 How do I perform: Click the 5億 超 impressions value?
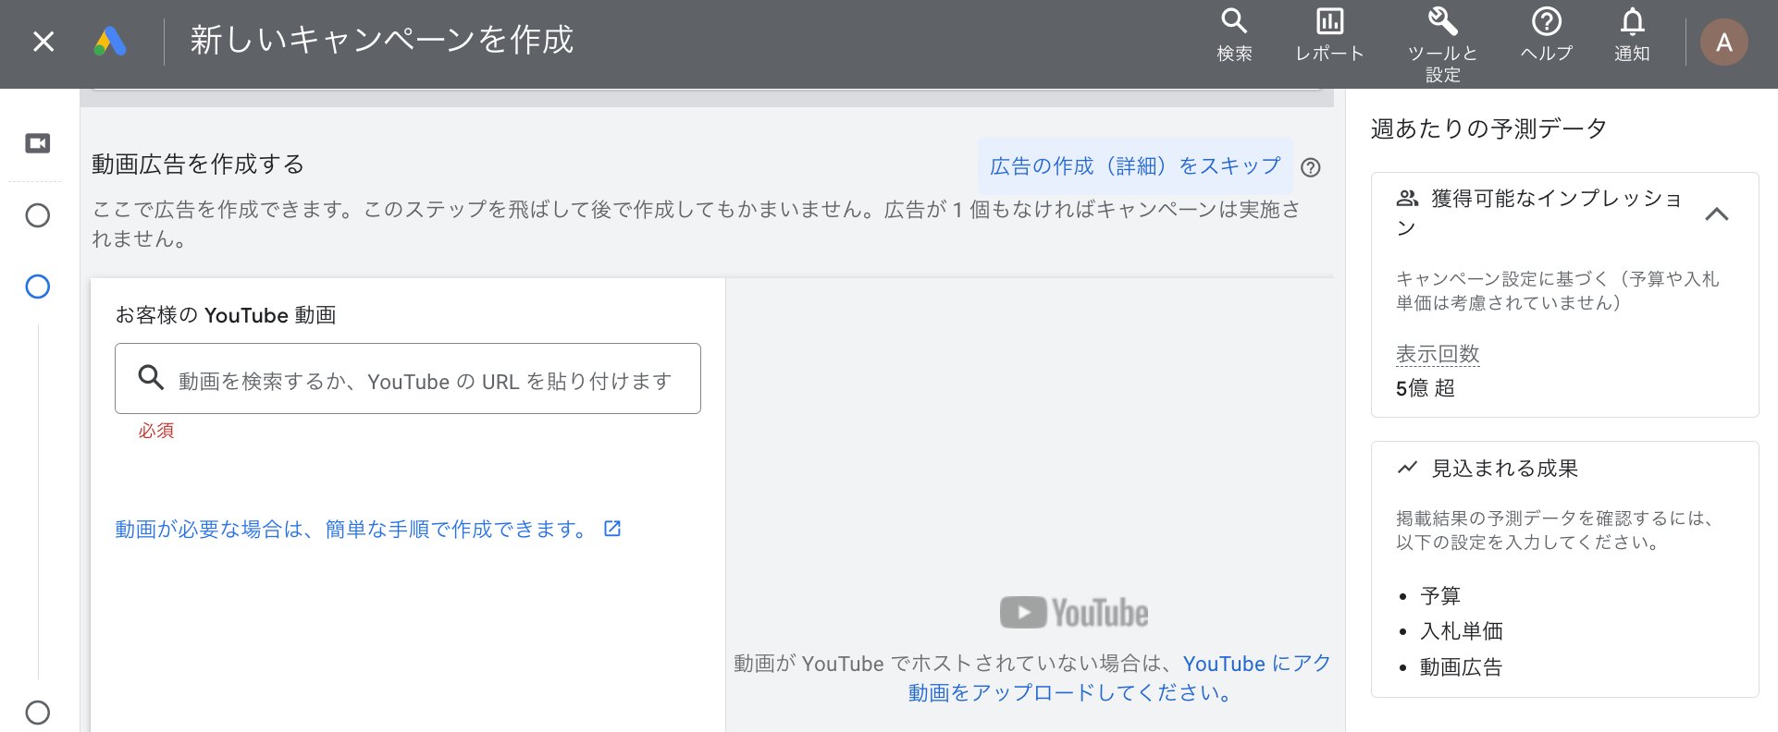click(x=1426, y=388)
